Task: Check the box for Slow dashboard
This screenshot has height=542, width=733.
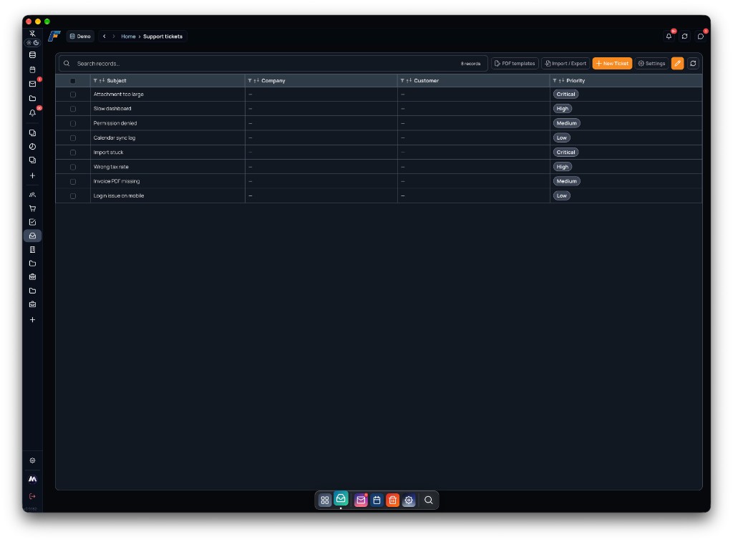Action: tap(73, 109)
